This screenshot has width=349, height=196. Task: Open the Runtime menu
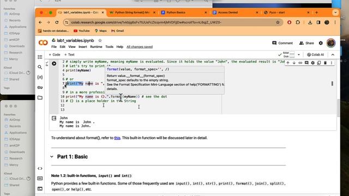tap(96, 47)
